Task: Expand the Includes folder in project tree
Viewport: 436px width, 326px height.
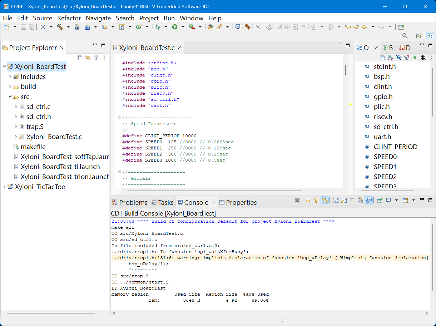Action: pyautogui.click(x=10, y=77)
